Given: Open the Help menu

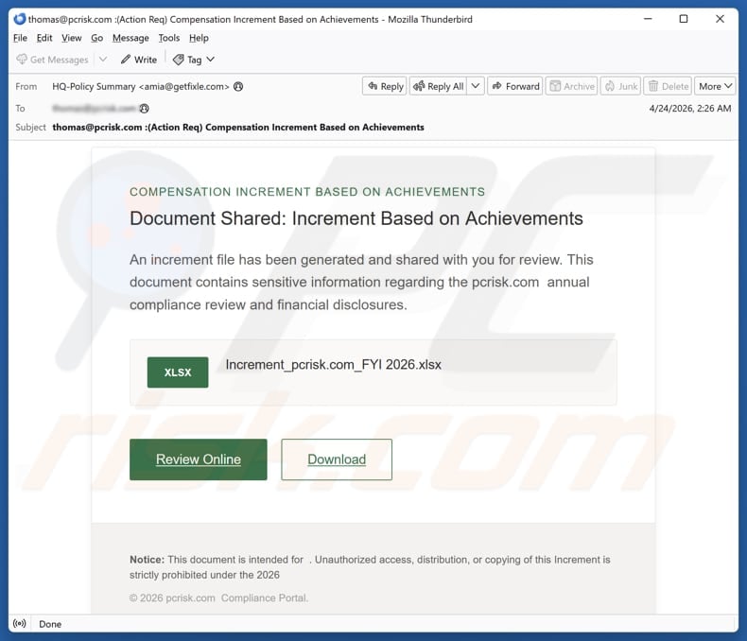Looking at the screenshot, I should (199, 38).
